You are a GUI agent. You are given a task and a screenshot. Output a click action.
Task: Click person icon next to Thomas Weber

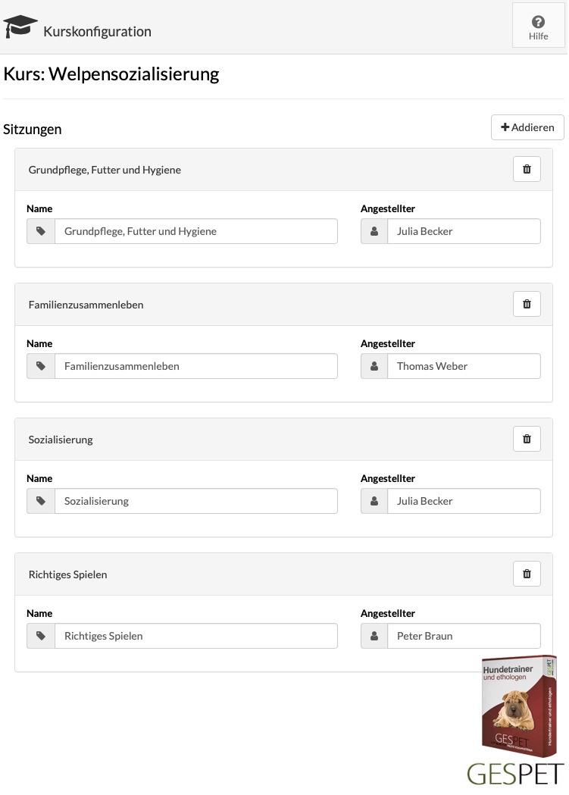coord(374,366)
